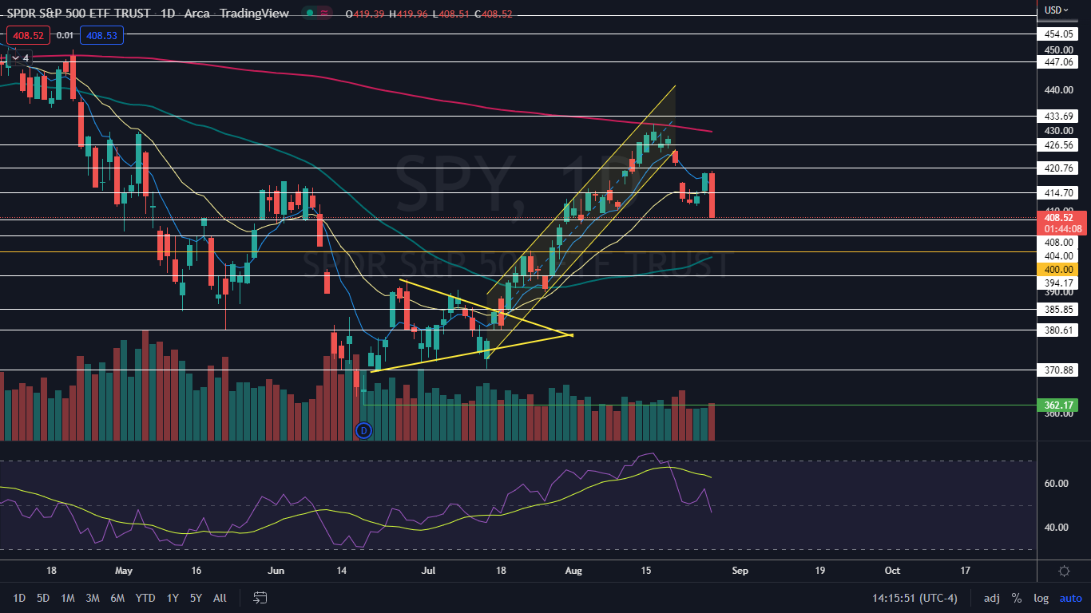The image size is (1091, 613).
Task: Toggle the adj adjusted data option
Action: point(991,598)
